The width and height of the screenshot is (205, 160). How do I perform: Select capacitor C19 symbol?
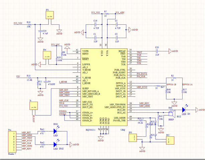click(95, 24)
